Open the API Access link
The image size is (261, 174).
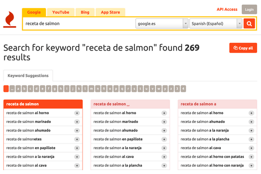(227, 9)
